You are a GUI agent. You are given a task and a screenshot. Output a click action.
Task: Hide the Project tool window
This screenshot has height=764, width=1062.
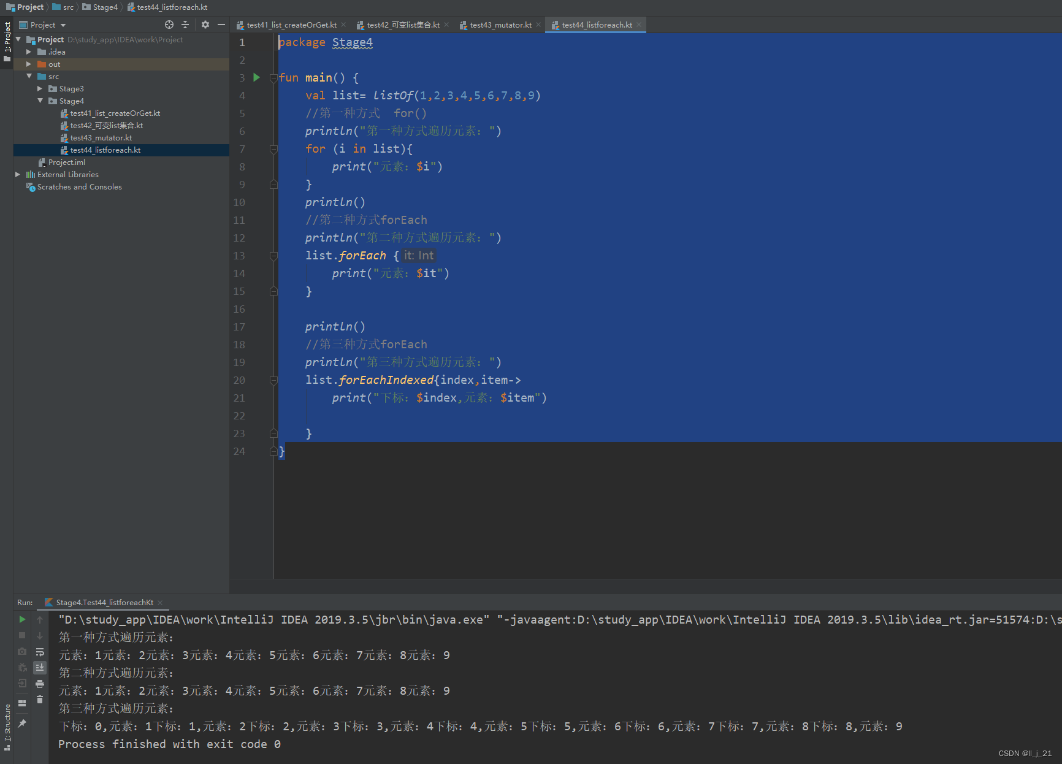[221, 25]
